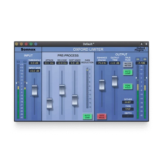
Task: Click the Release 12.0 ms value field
Action: tap(62, 63)
